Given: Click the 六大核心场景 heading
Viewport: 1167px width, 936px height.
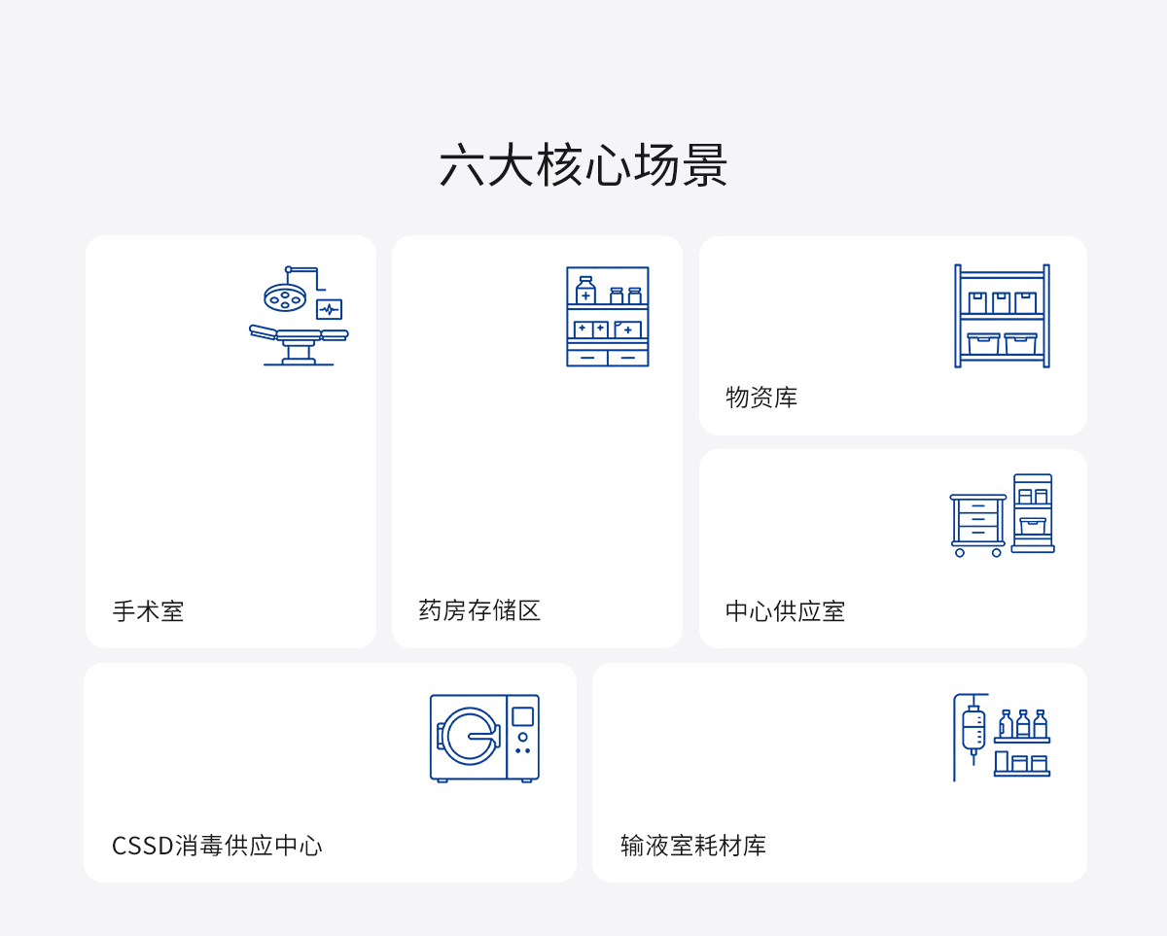Looking at the screenshot, I should 583,166.
